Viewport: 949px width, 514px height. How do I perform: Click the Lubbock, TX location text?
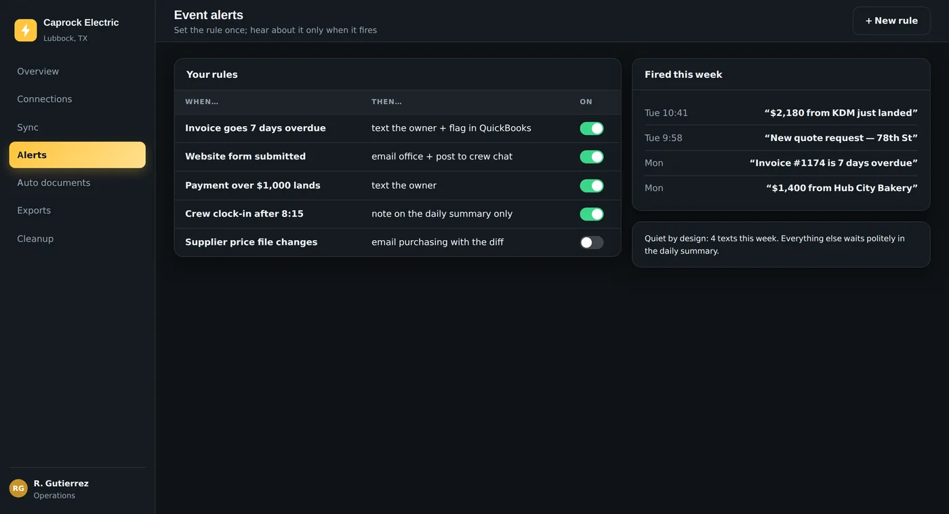point(66,39)
